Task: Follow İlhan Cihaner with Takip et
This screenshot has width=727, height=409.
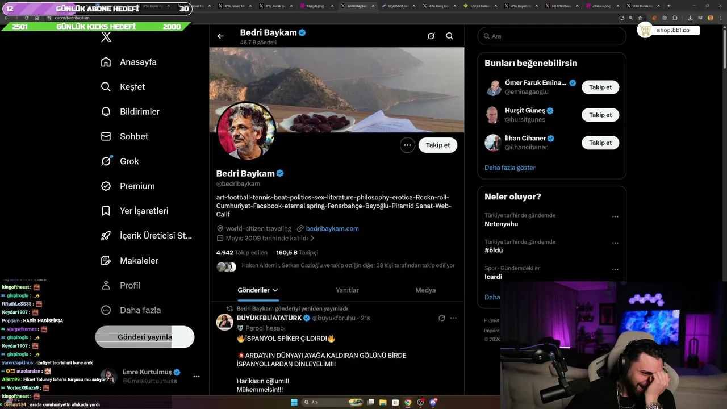Action: click(x=600, y=143)
